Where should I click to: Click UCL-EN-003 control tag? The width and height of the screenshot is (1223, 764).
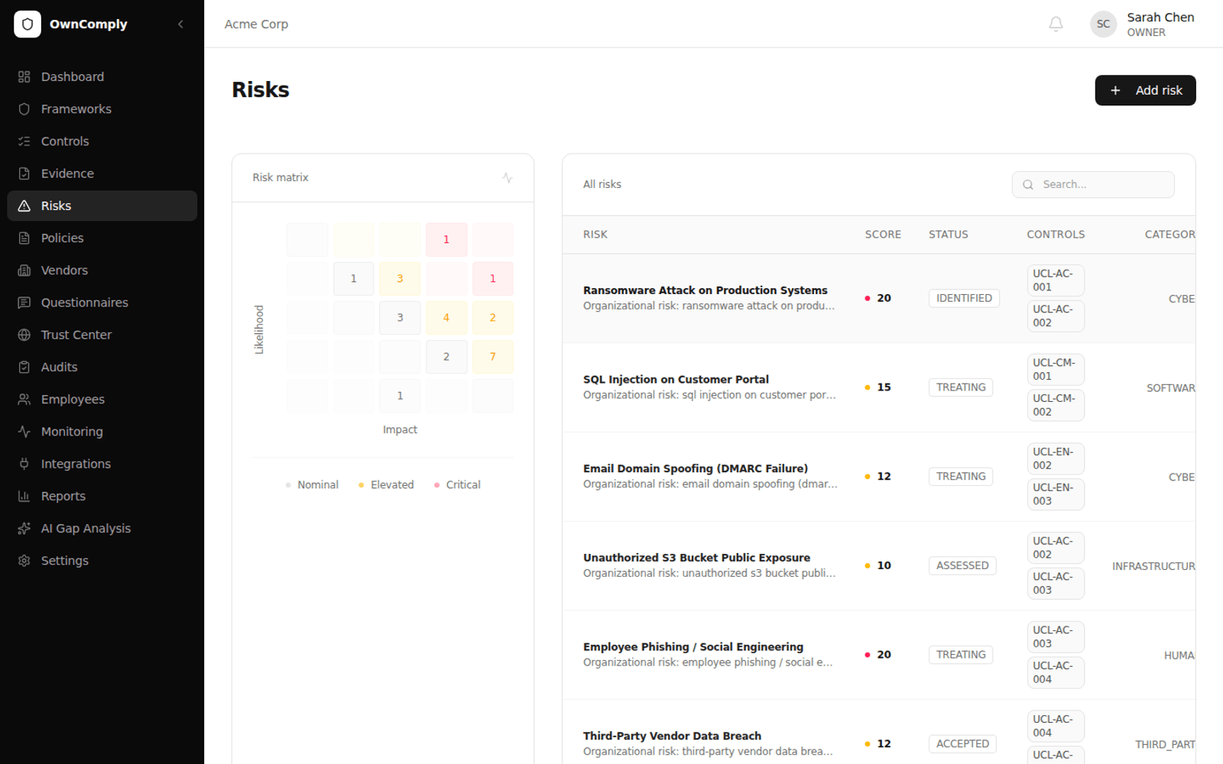(1056, 494)
